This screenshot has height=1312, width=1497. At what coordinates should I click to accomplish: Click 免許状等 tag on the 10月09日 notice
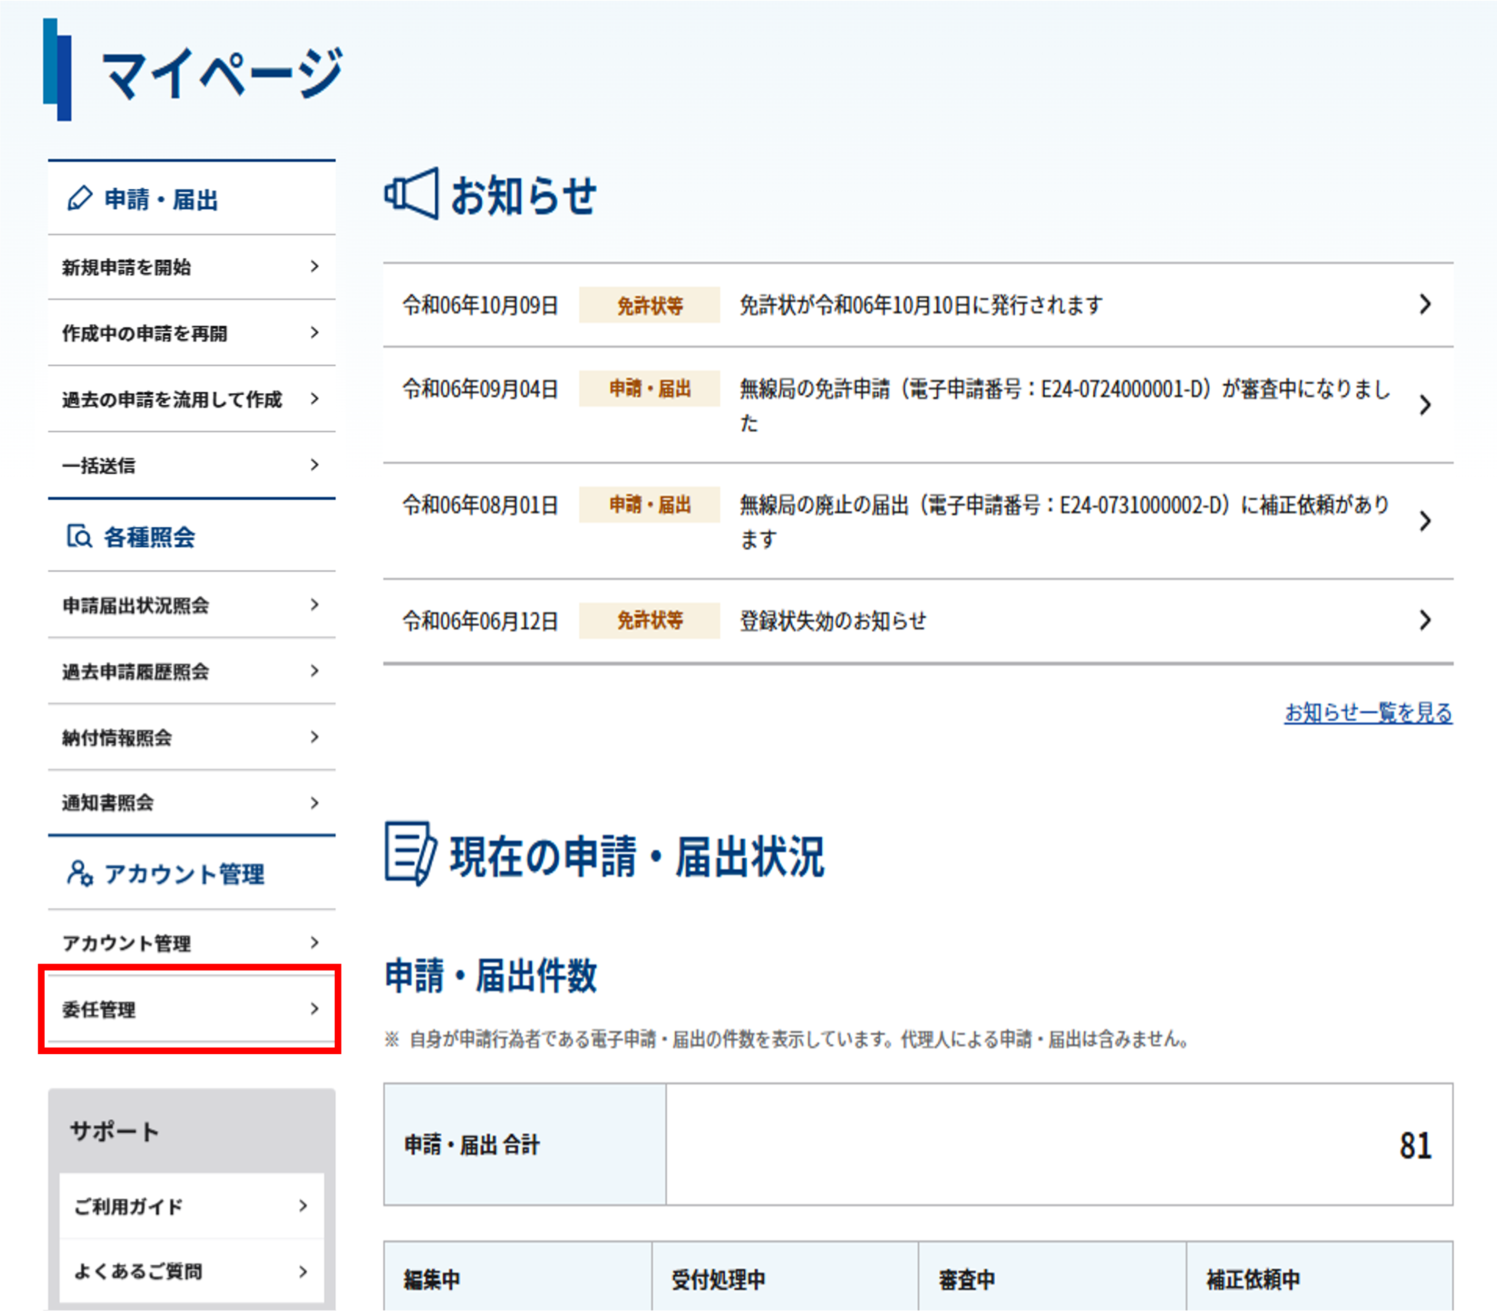click(649, 304)
